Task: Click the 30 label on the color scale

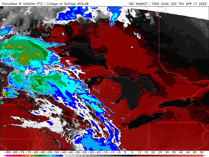Action: click(167, 152)
